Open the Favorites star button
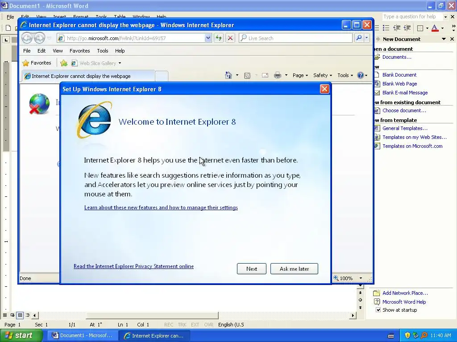Image resolution: width=457 pixels, height=342 pixels. tap(37, 63)
